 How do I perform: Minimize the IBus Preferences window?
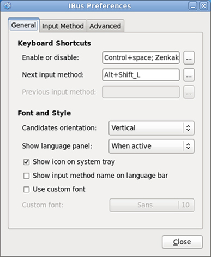pyautogui.click(x=193, y=6)
